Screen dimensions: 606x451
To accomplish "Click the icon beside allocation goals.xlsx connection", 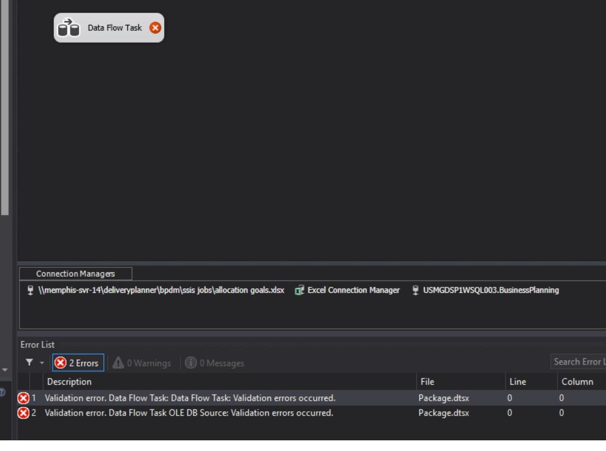I will pyautogui.click(x=30, y=290).
